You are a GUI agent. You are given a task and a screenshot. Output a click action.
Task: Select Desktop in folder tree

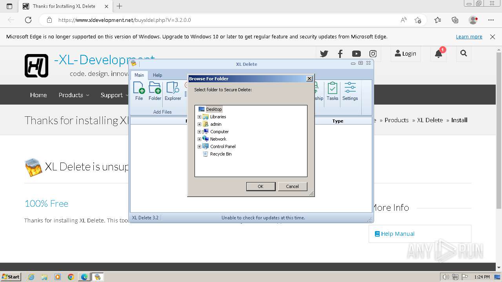[x=214, y=109]
